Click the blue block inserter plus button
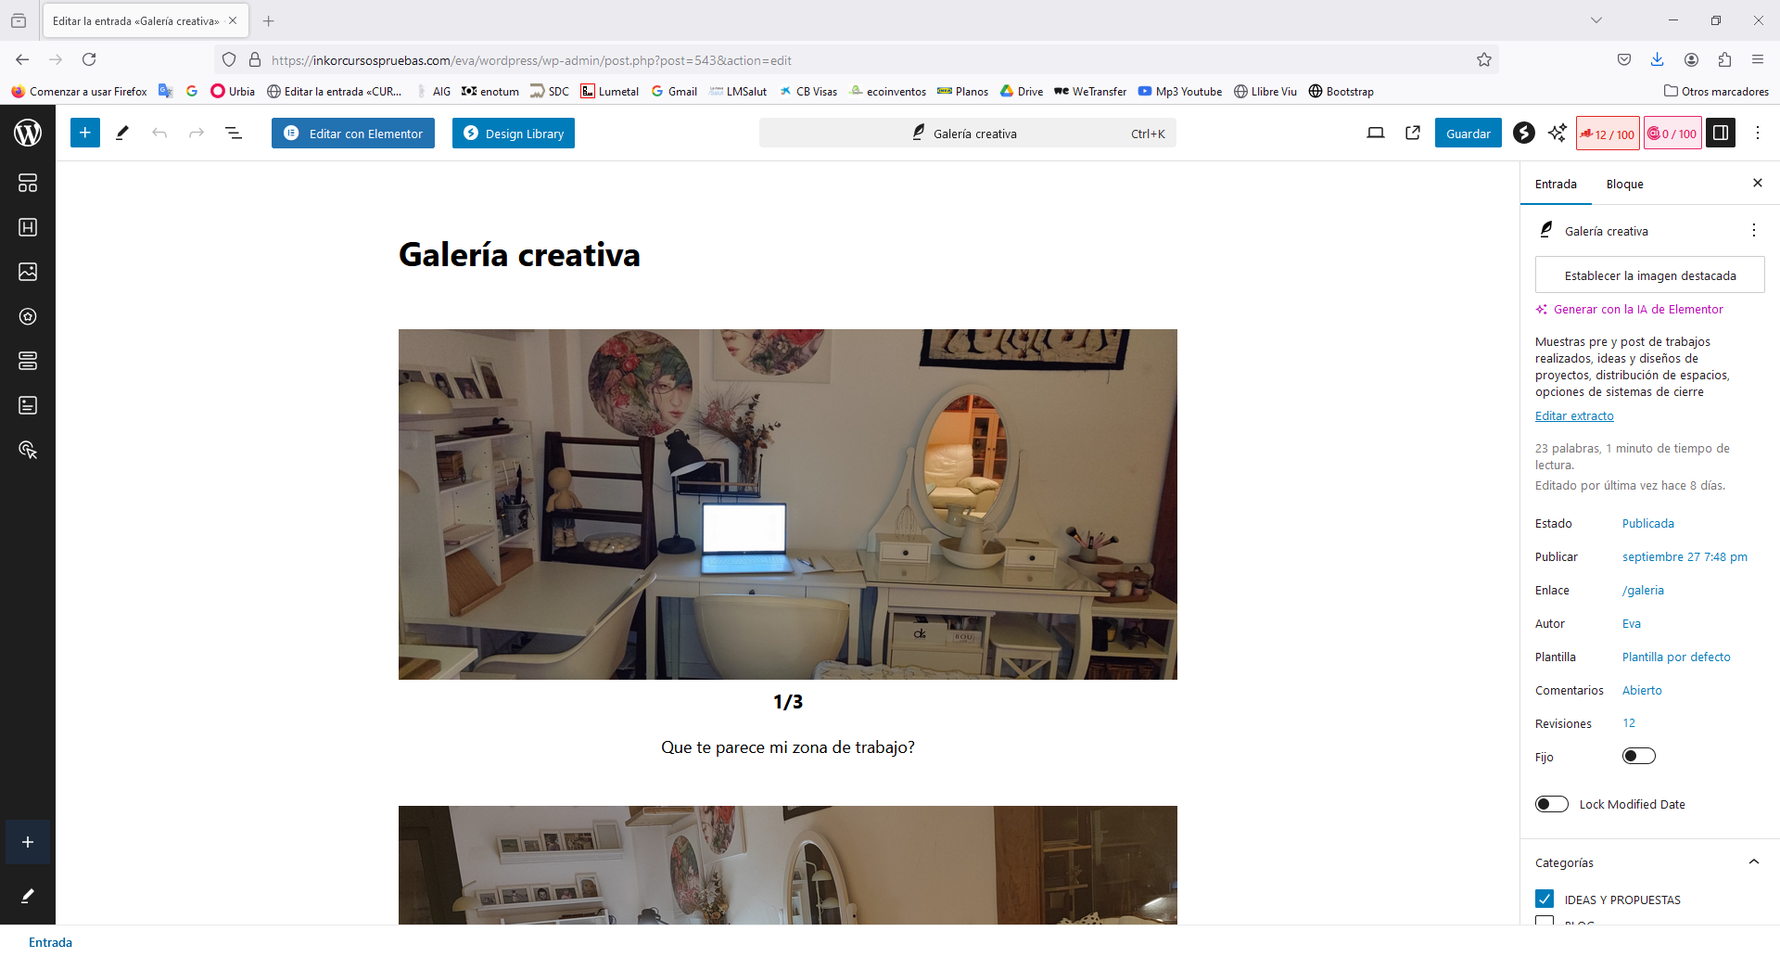Image resolution: width=1780 pixels, height=957 pixels. (x=84, y=133)
